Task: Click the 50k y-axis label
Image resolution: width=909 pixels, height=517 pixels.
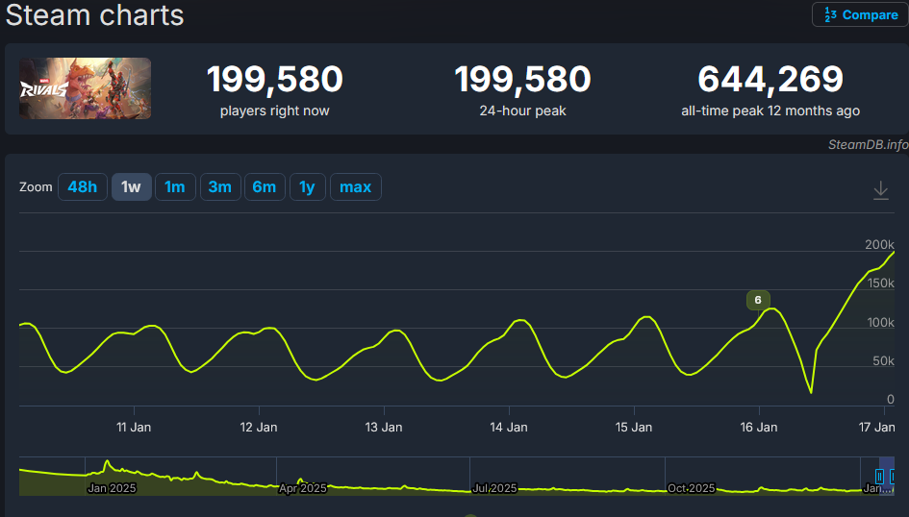Action: pyautogui.click(x=883, y=361)
